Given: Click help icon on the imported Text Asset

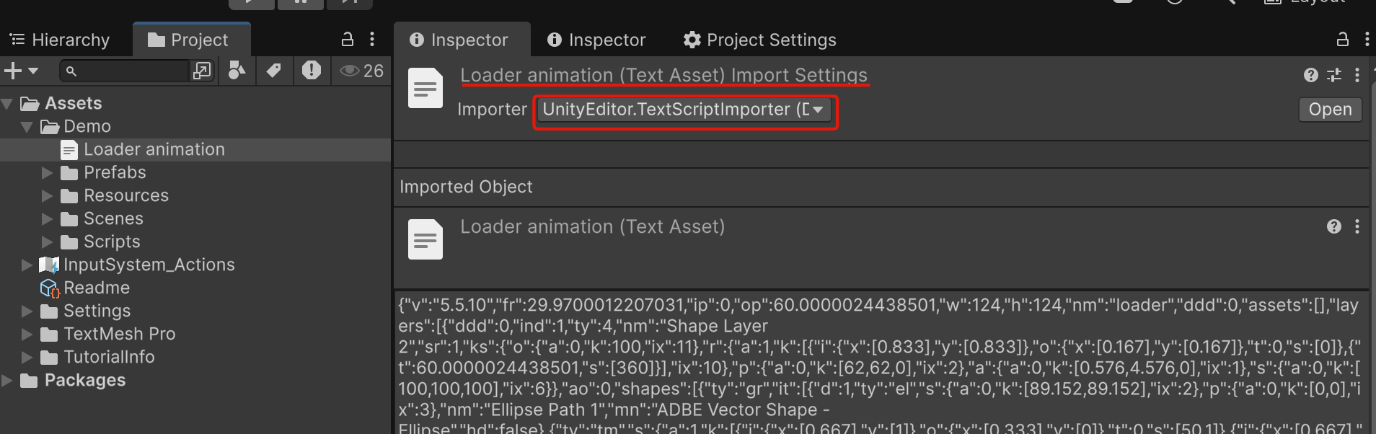Looking at the screenshot, I should click(x=1332, y=226).
